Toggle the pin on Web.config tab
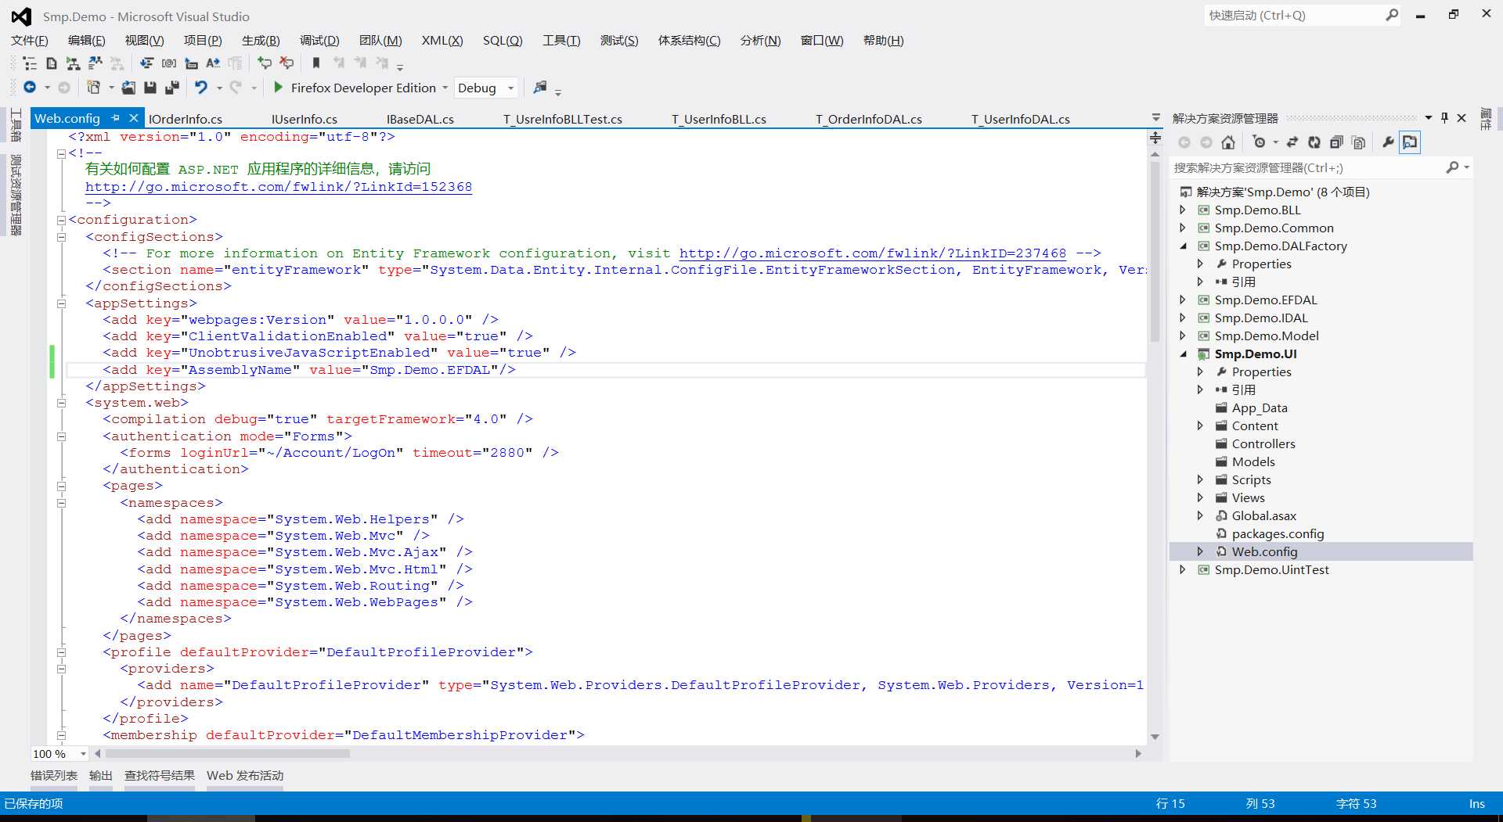 click(x=116, y=118)
